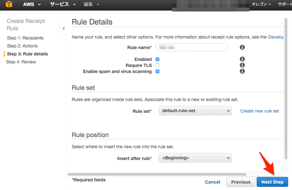This screenshot has width=292, height=190.
Task: Open the Insert after rule dropdown
Action: [x=195, y=158]
